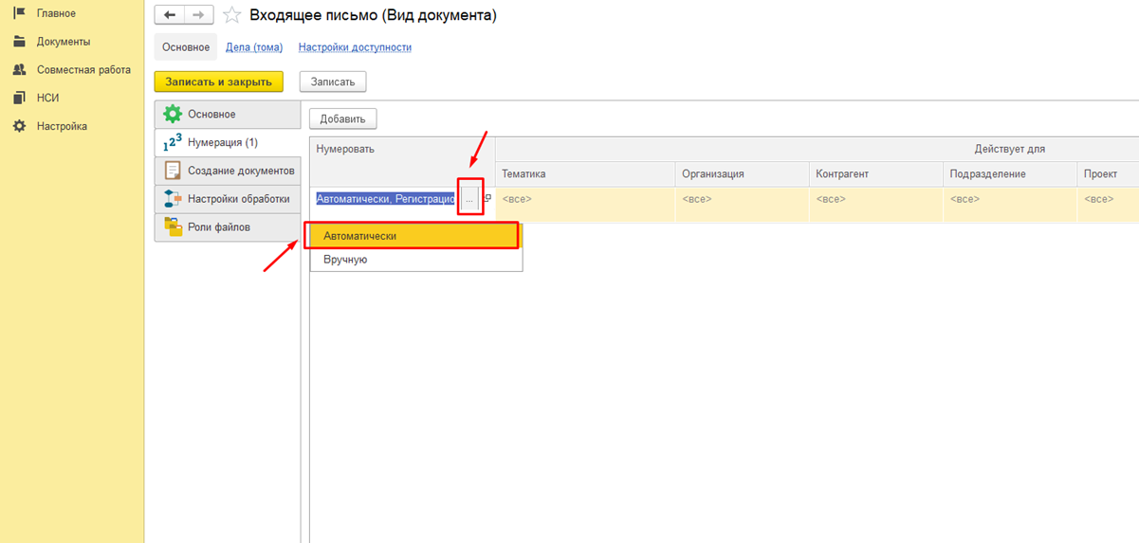Click the green gear icon on Основное tab
Image resolution: width=1139 pixels, height=543 pixels.
coord(173,115)
